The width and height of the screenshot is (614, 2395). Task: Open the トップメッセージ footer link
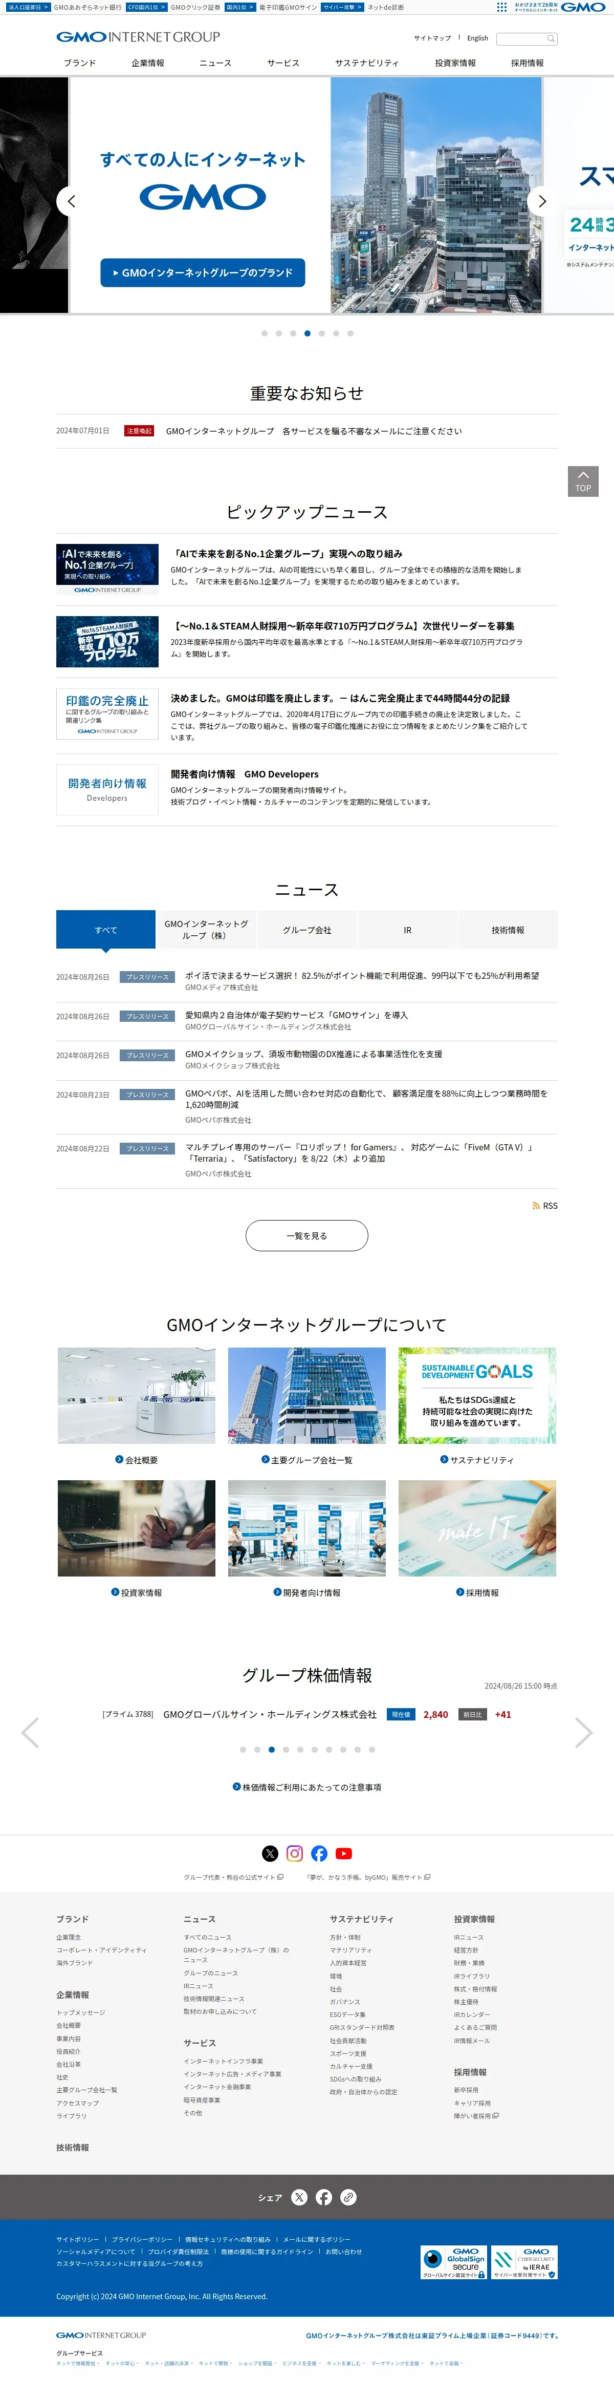[81, 2013]
